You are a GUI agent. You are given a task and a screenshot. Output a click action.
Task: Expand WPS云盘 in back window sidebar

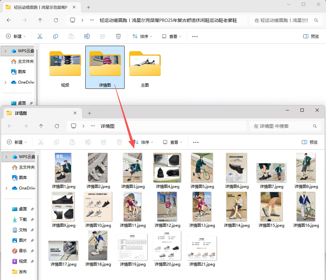click(6, 51)
